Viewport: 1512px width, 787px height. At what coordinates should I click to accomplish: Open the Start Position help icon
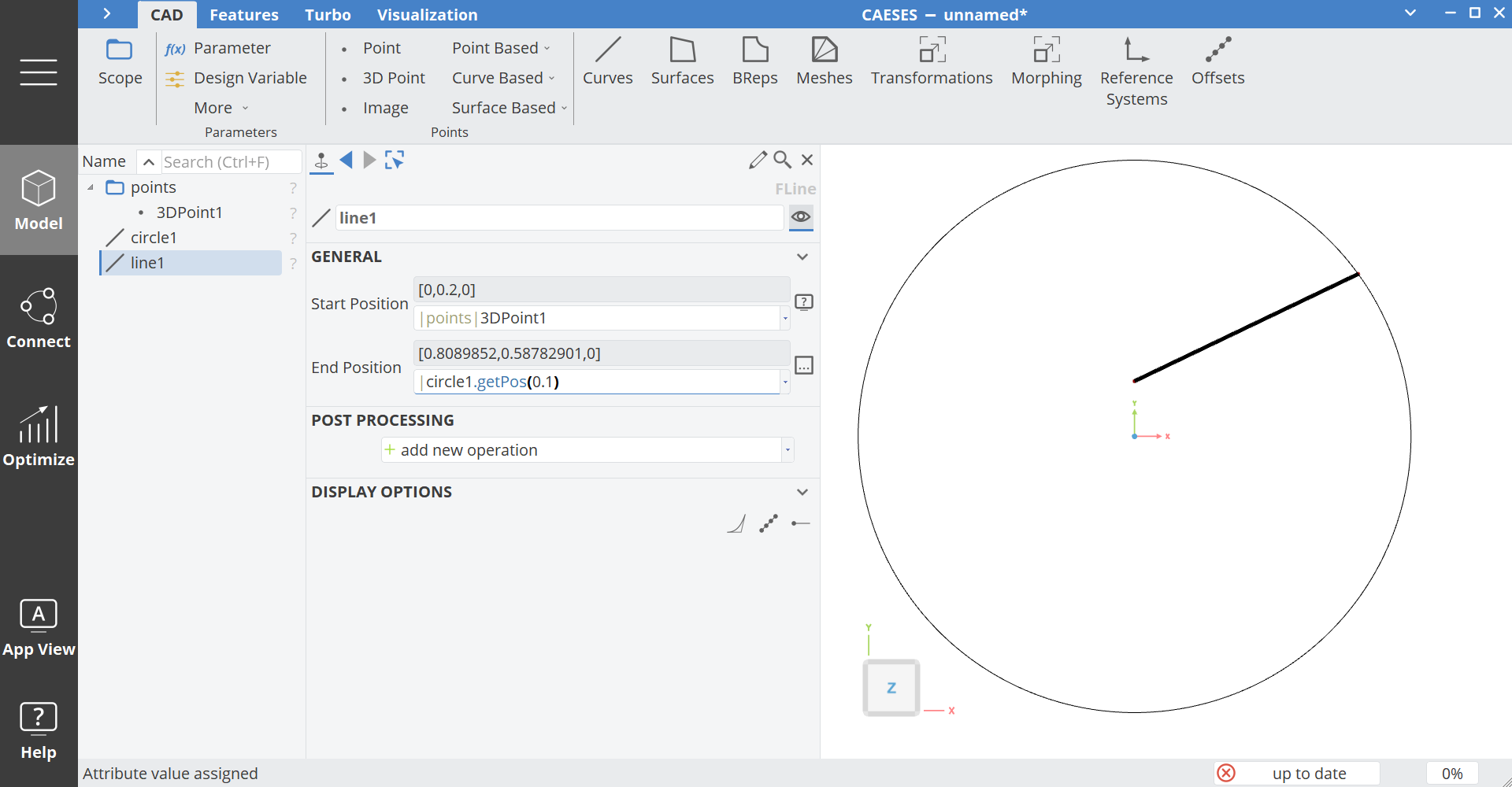(804, 302)
